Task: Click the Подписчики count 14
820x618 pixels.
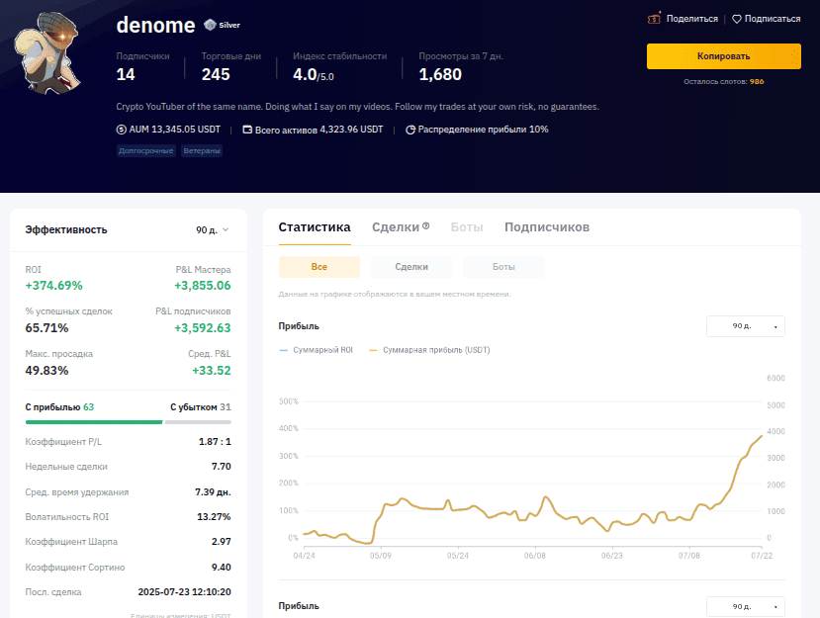Action: (x=126, y=74)
